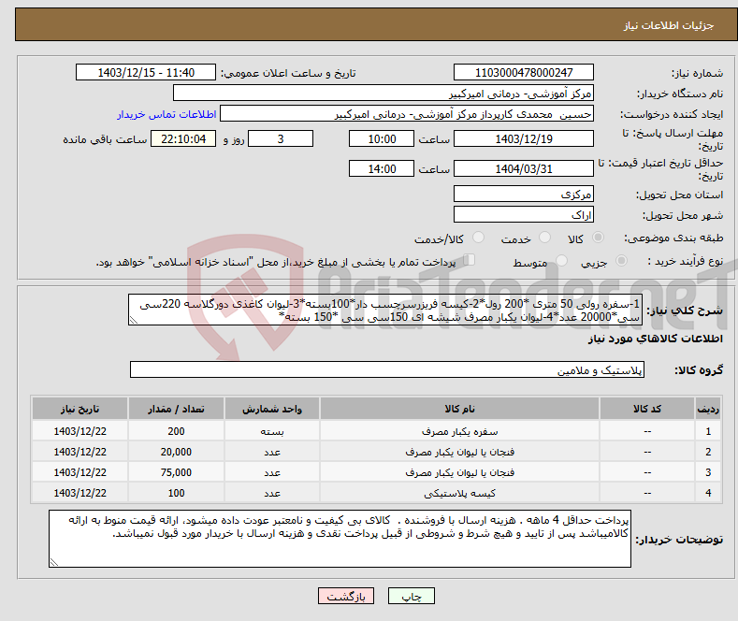Click the remaining days field showing 3

click(281, 138)
